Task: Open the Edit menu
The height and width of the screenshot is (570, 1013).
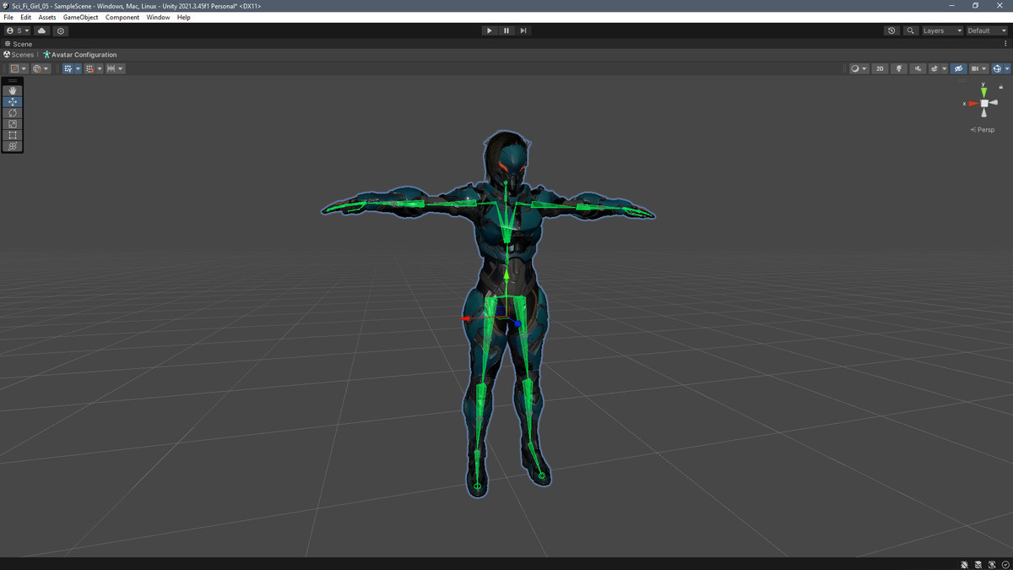Action: (x=26, y=17)
